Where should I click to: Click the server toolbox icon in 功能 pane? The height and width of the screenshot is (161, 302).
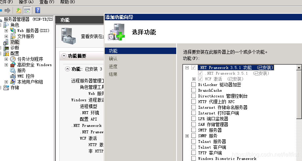68,36
